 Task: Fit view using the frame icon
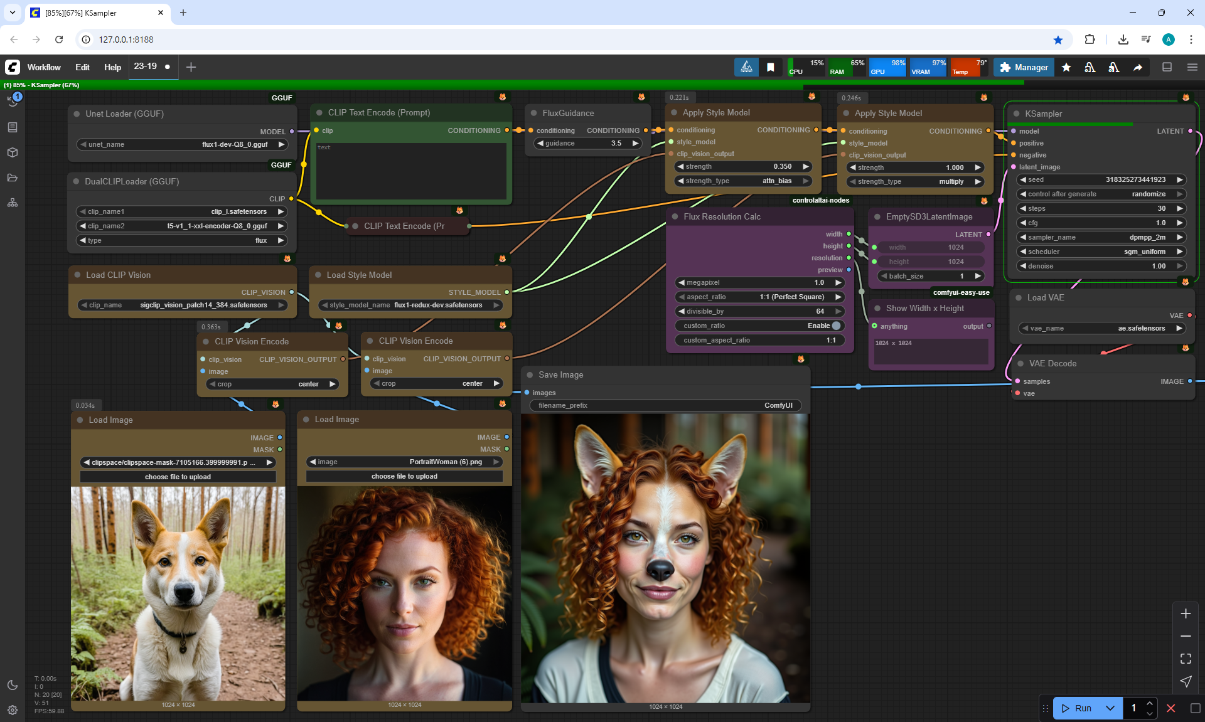click(x=1186, y=659)
